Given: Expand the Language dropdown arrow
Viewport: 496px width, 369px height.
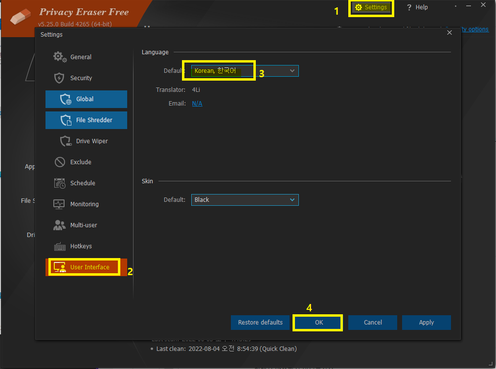Looking at the screenshot, I should (293, 71).
